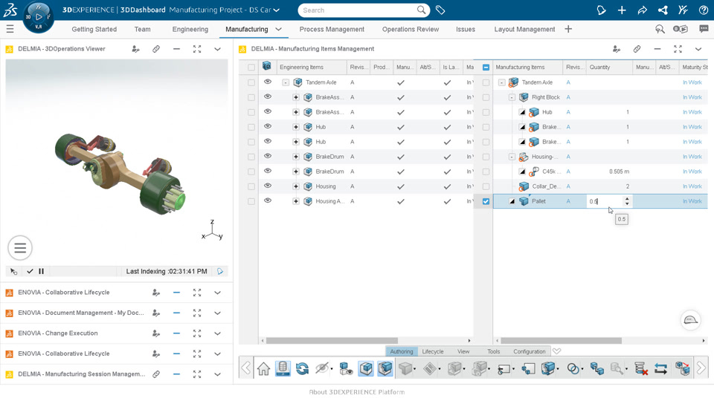Click the notification bell icon in top bar
This screenshot has width=714, height=401.
(601, 10)
